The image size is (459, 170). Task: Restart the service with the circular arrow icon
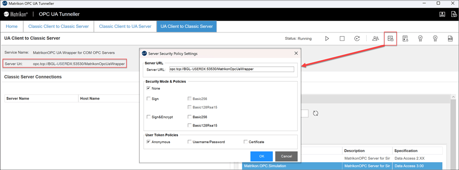[x=357, y=38]
